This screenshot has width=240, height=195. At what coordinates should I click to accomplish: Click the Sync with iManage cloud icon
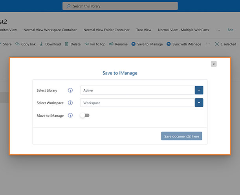coord(169,44)
